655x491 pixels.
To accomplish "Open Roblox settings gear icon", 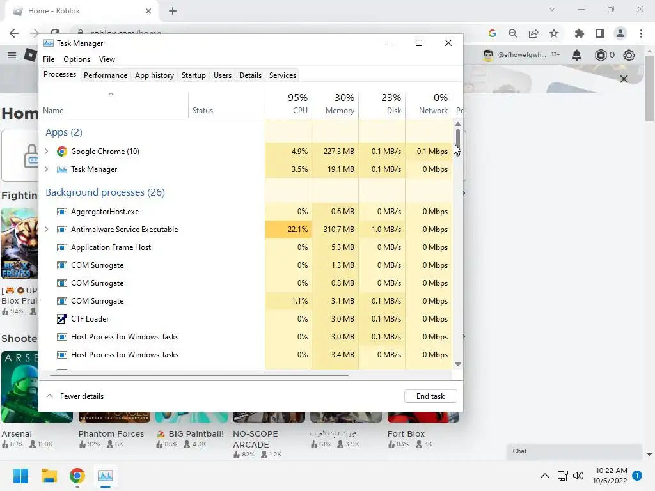I will 629,55.
